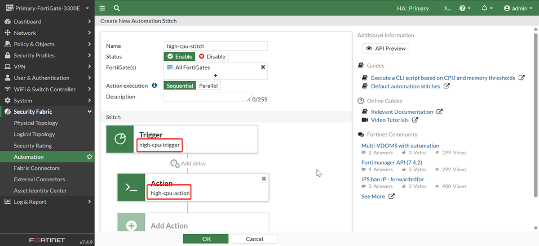
Task: Expand the VPN menu
Action: click(x=47, y=66)
